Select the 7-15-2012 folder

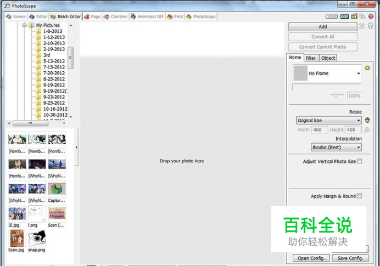pyautogui.click(x=54, y=67)
